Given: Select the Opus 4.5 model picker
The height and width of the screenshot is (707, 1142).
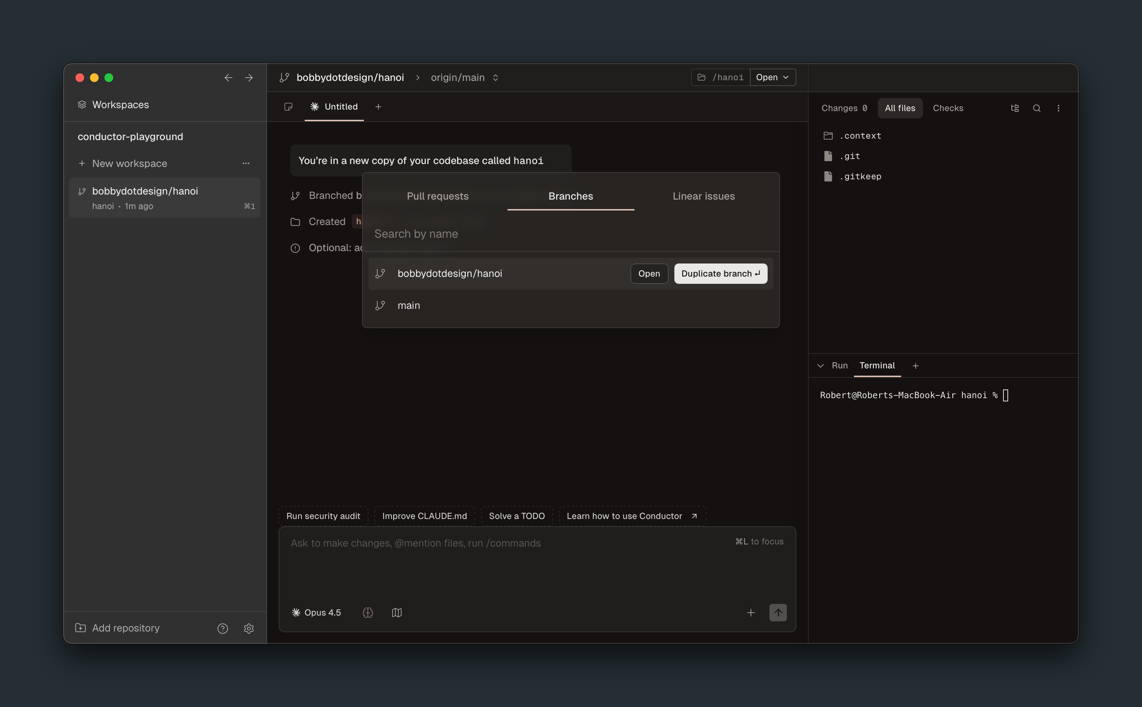Looking at the screenshot, I should (316, 613).
